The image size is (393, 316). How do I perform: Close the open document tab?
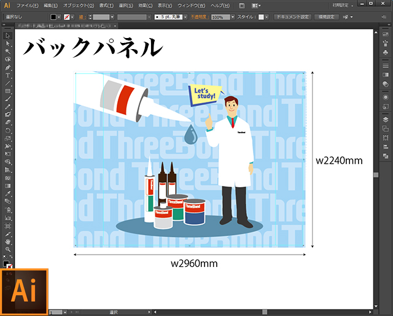[115, 26]
